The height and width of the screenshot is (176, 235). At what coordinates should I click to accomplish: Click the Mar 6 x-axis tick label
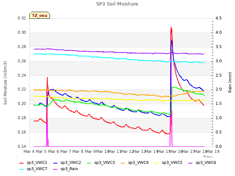(53, 151)
